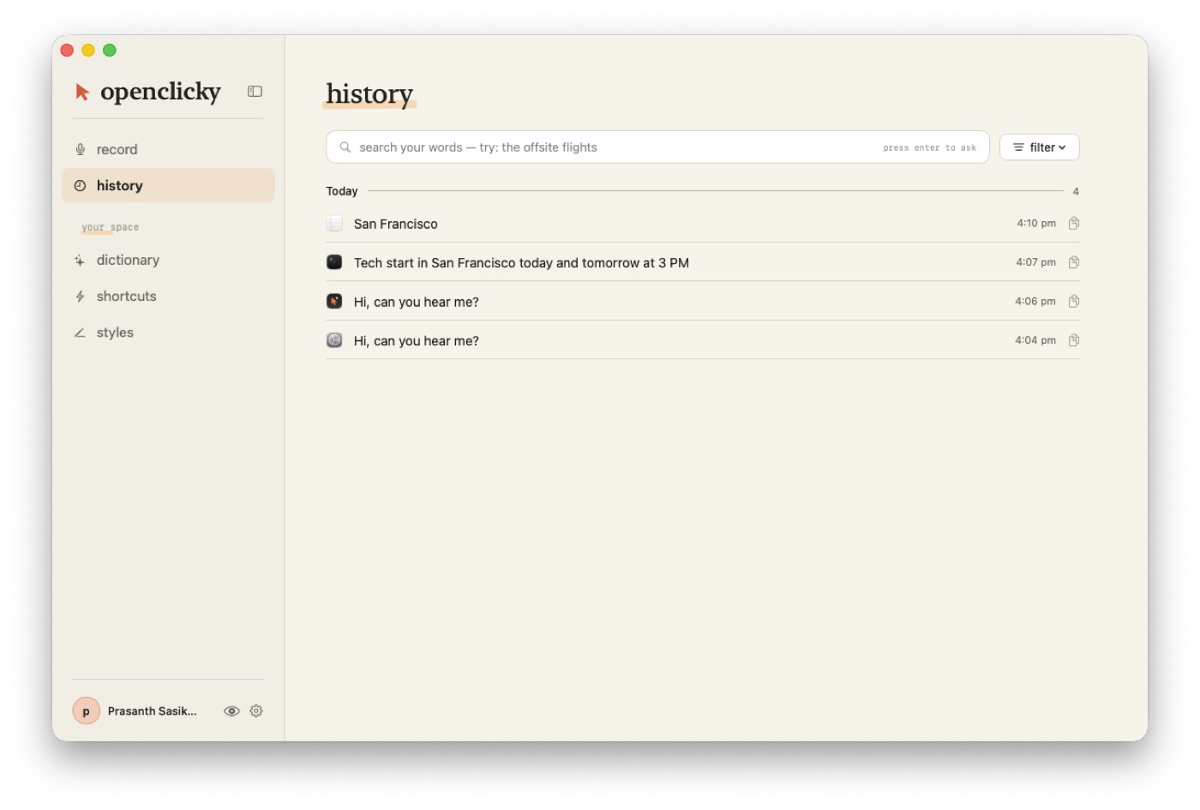Viewport: 1200px width, 810px height.
Task: Copy the 4:06 pm entry text
Action: [x=1074, y=302]
